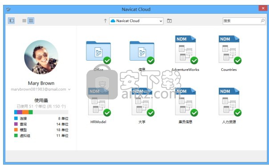Switch to list view
This screenshot has width=269, height=165.
(x=24, y=21)
